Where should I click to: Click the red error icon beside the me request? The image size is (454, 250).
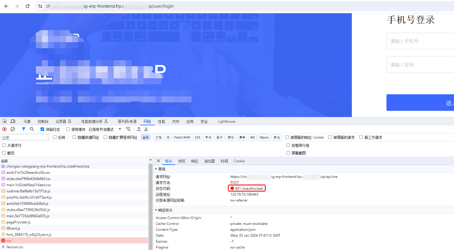[3, 241]
